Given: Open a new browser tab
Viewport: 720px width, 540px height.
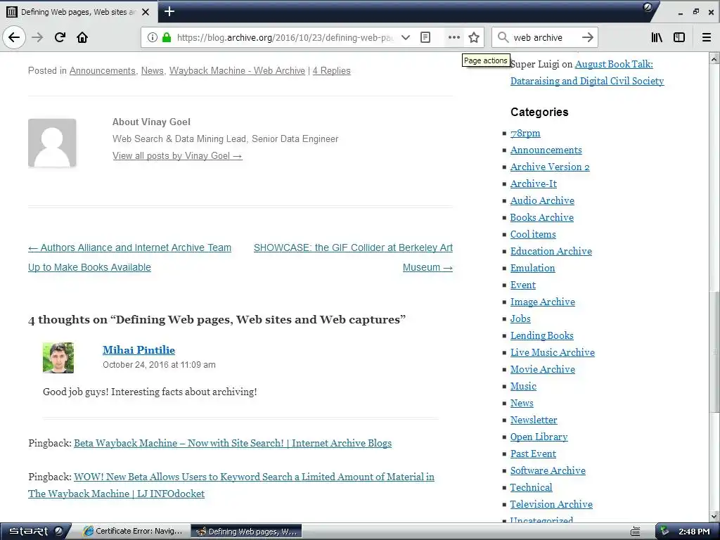Looking at the screenshot, I should (x=169, y=11).
